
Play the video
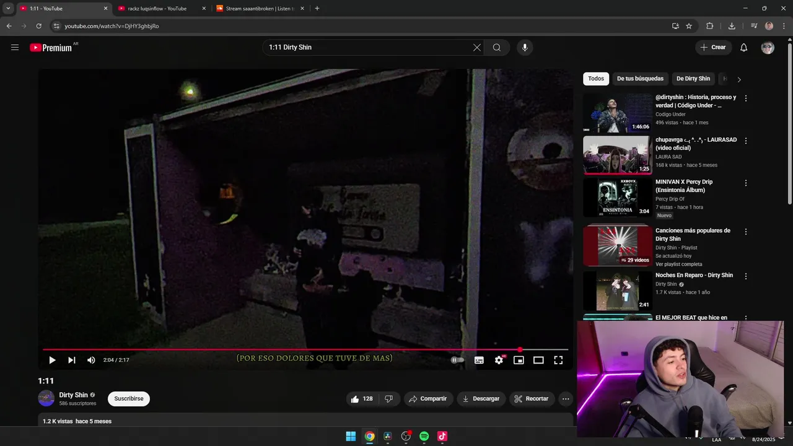(52, 360)
